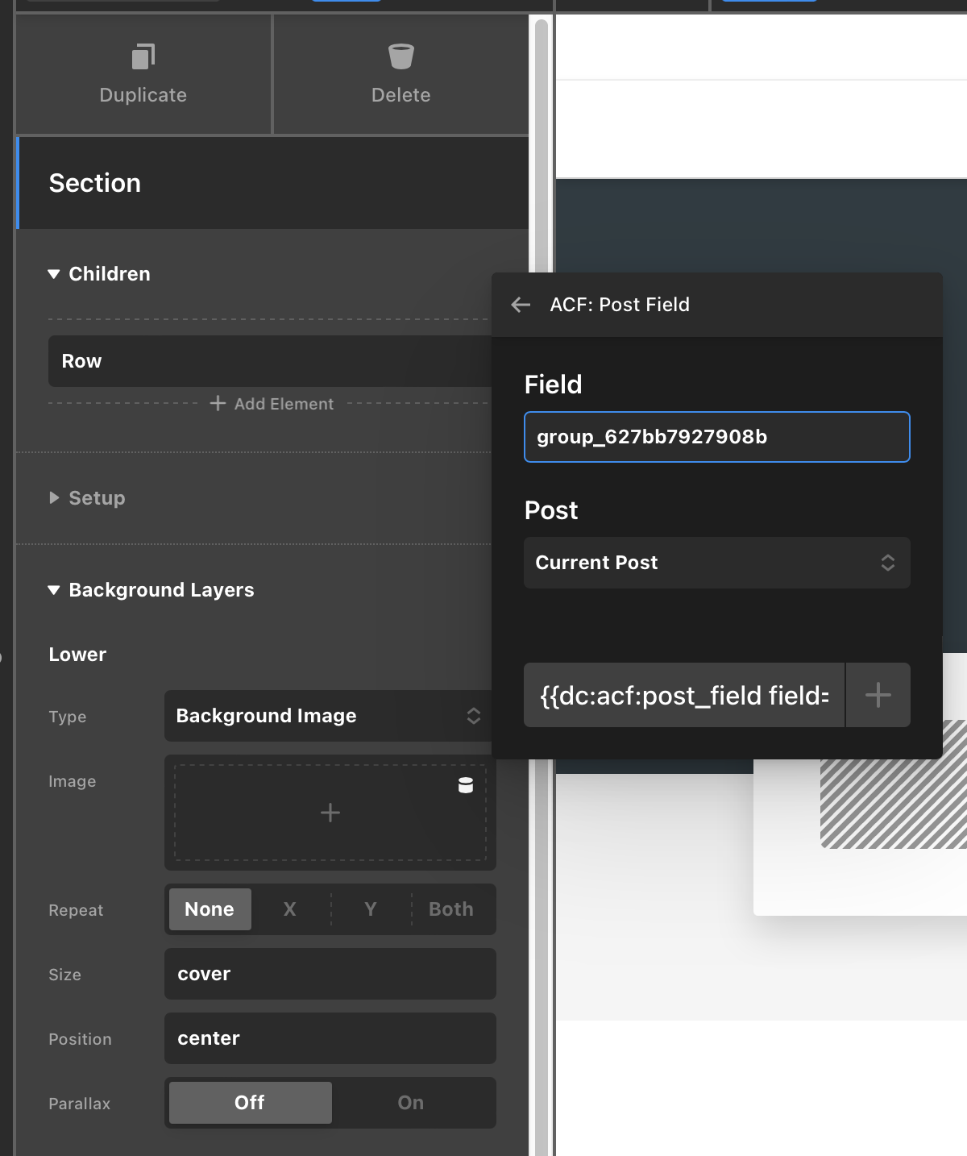Open the Type dropdown Background Image
Image resolution: width=967 pixels, height=1156 pixels.
tap(330, 716)
